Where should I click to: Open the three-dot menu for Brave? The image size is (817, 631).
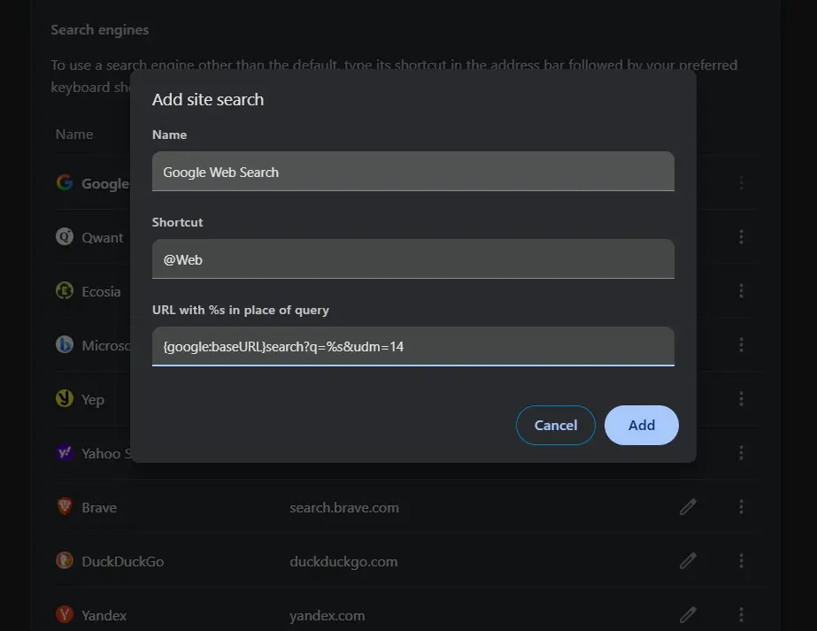741,506
